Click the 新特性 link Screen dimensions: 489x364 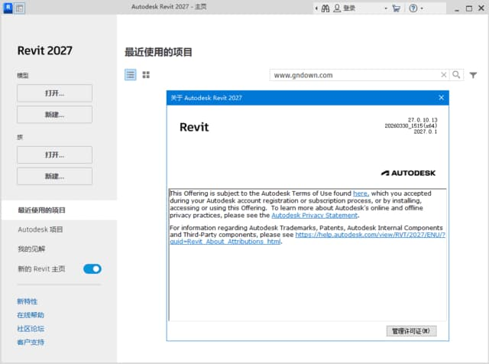27,303
